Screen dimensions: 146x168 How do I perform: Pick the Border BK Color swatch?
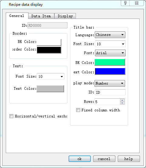49,42
